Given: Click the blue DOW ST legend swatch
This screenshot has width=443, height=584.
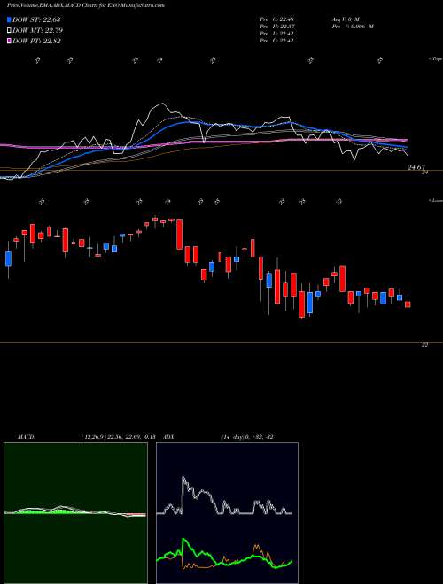Looking at the screenshot, I should 10,19.
